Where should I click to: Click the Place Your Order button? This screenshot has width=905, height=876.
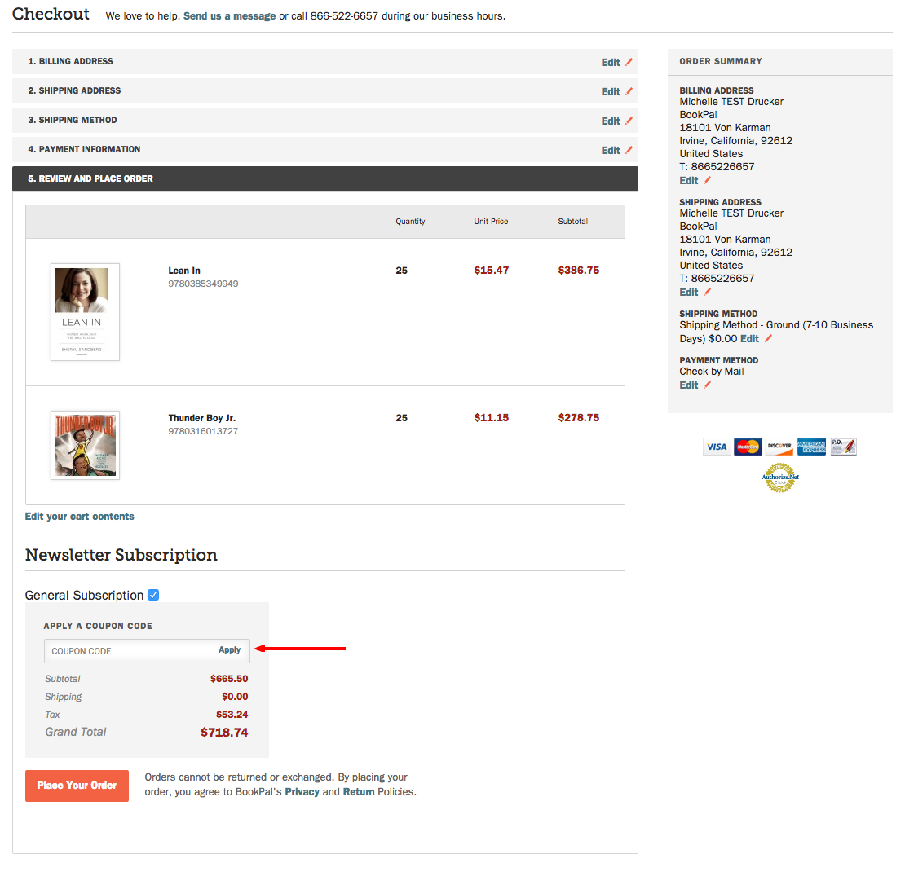point(77,786)
